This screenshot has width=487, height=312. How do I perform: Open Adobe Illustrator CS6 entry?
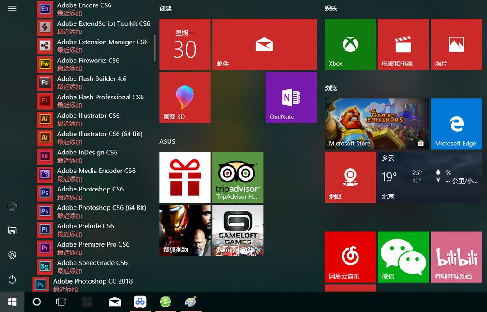93,119
